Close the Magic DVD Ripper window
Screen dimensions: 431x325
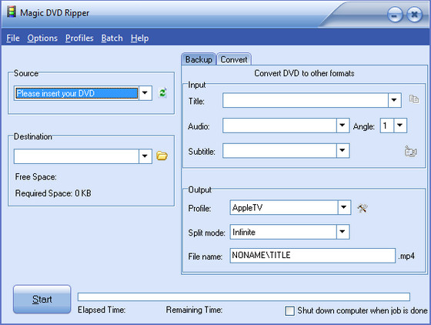[x=415, y=15]
